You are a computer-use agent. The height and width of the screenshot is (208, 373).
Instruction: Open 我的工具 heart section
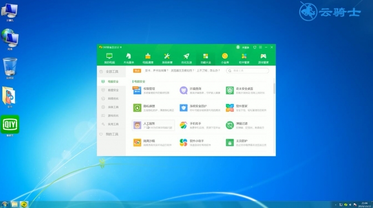click(111, 134)
